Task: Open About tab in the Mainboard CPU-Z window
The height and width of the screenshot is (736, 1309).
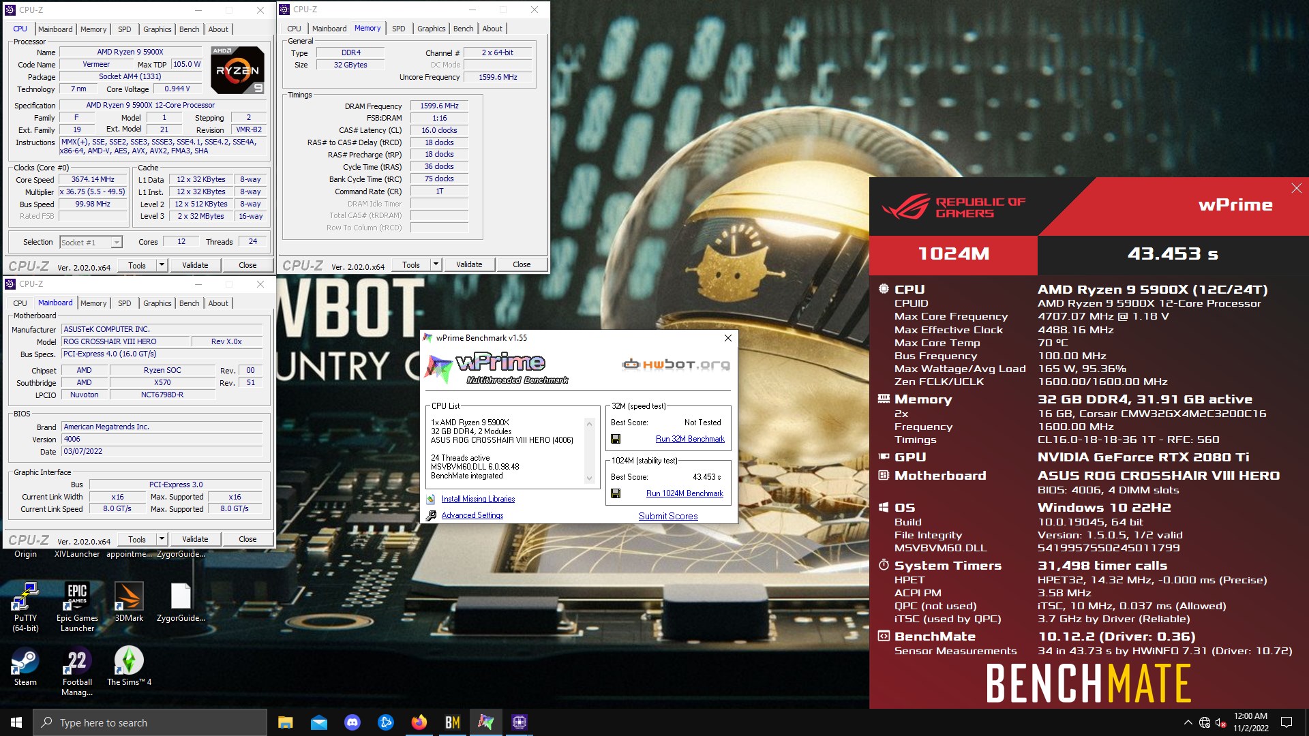Action: tap(218, 303)
